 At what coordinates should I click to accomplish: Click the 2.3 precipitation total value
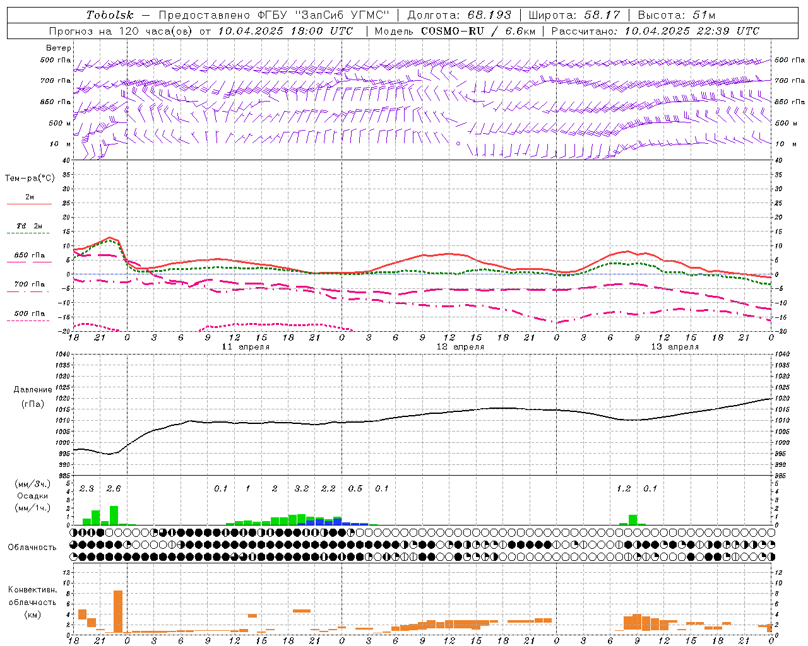pos(86,489)
